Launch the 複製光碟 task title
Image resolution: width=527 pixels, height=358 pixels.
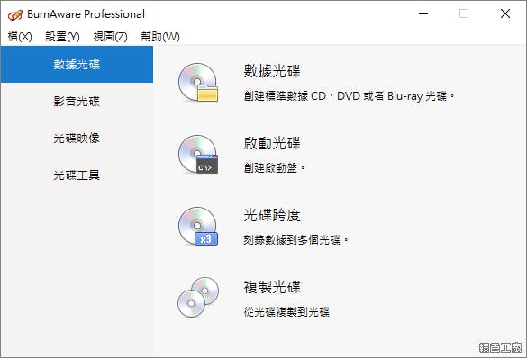coord(272,287)
